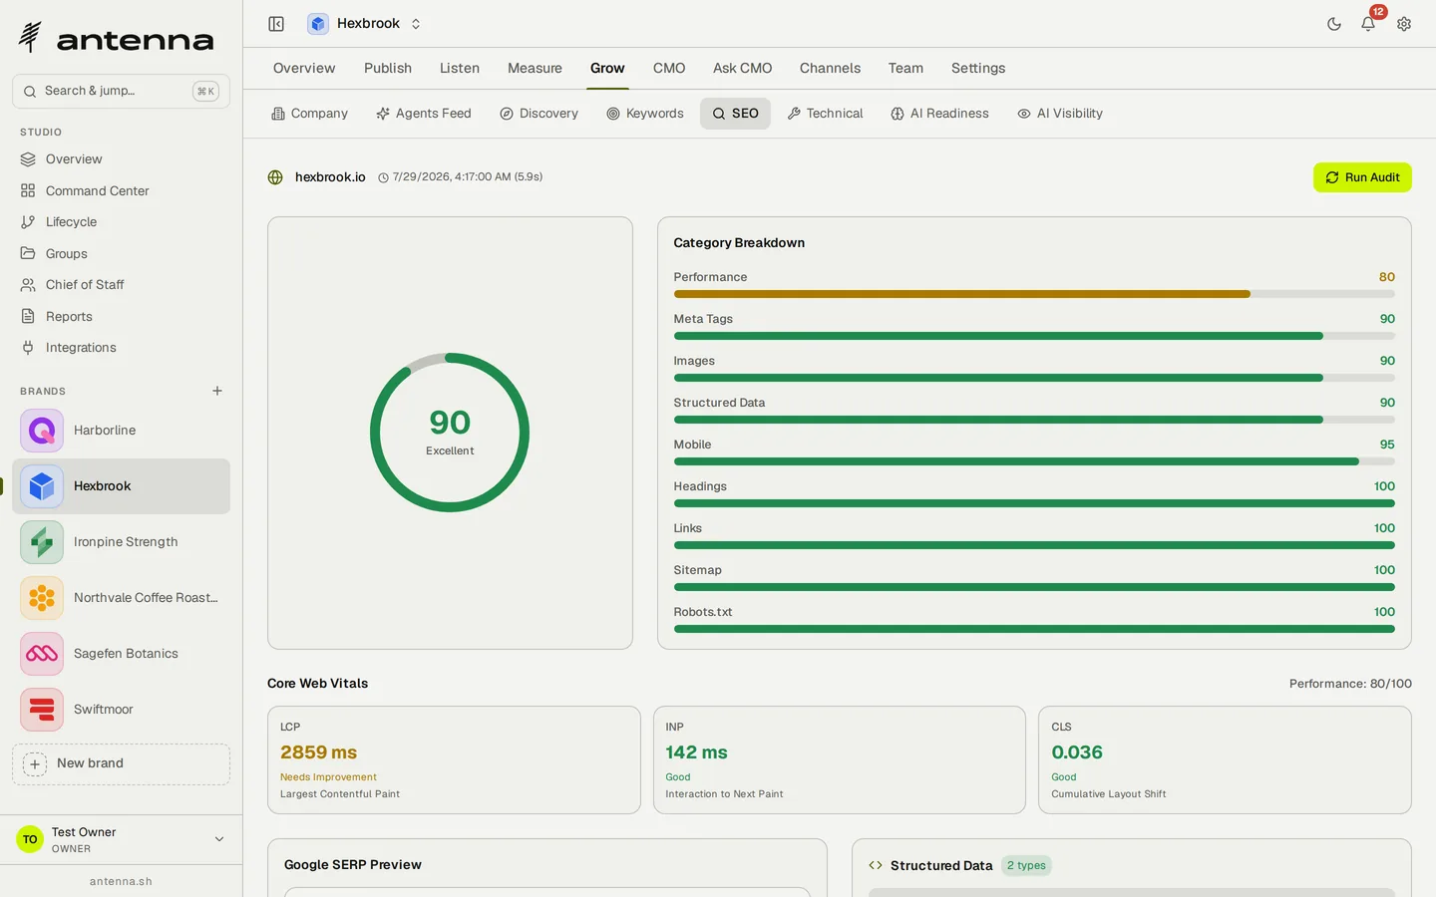This screenshot has width=1436, height=897.
Task: Switch to the Listen tab
Action: tap(460, 68)
